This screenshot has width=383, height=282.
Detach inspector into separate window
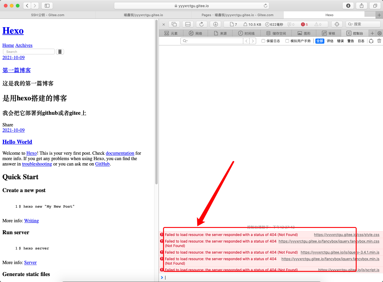point(174,24)
